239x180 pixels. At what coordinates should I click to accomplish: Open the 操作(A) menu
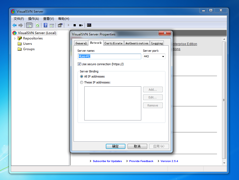pos(34,19)
